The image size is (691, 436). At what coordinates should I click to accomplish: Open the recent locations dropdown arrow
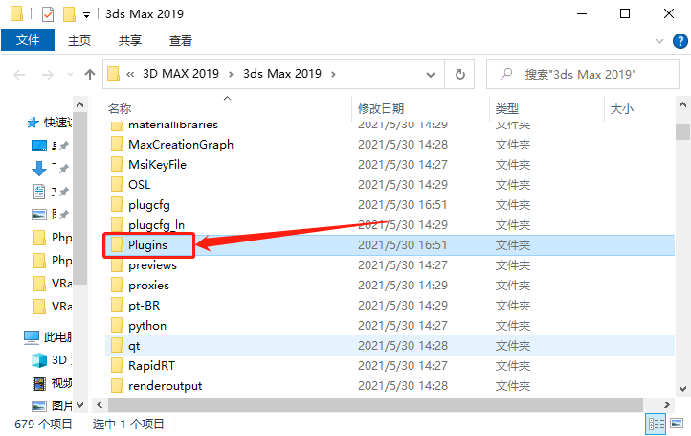[70, 75]
